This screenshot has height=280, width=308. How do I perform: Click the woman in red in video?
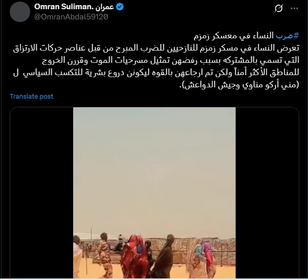[x=135, y=256]
